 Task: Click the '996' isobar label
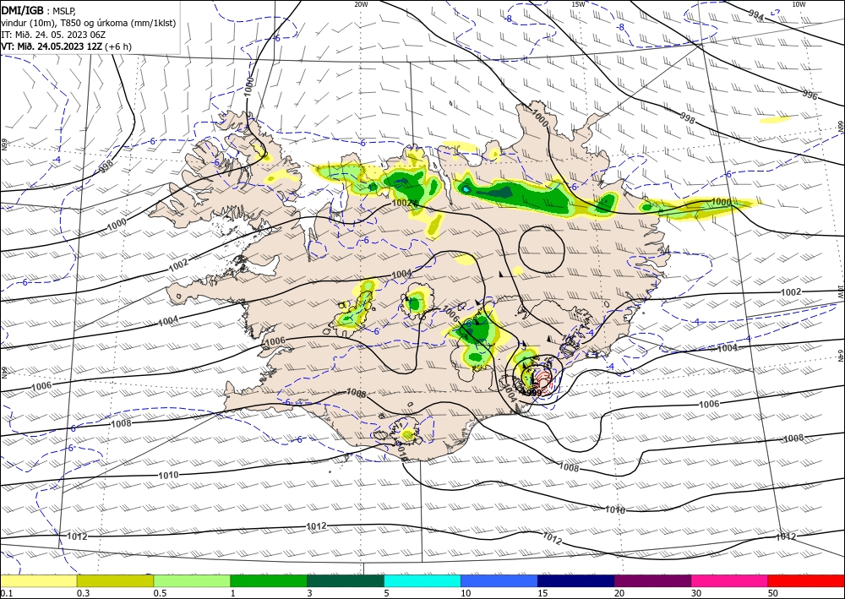click(810, 95)
